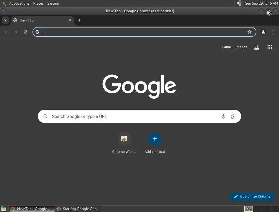This screenshot has height=212, width=279.
Task: Open the Images link
Action: [x=241, y=47]
